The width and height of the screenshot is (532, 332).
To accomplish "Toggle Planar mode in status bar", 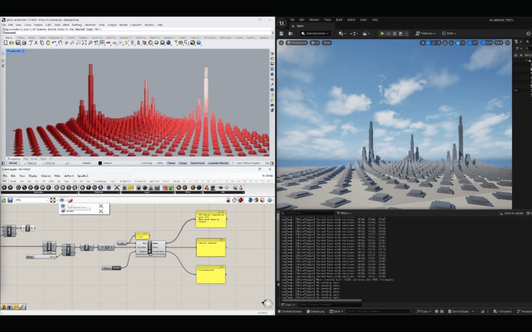I will (x=172, y=163).
